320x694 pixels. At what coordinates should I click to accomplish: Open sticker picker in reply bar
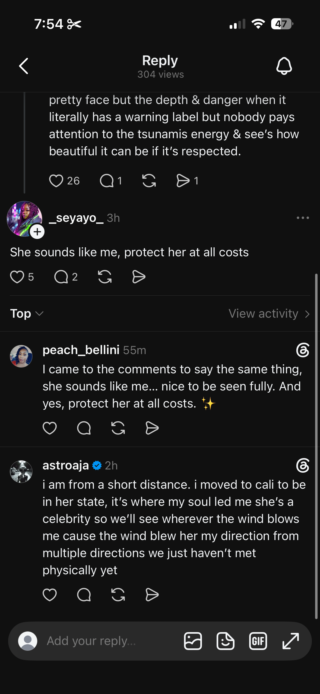point(225,641)
